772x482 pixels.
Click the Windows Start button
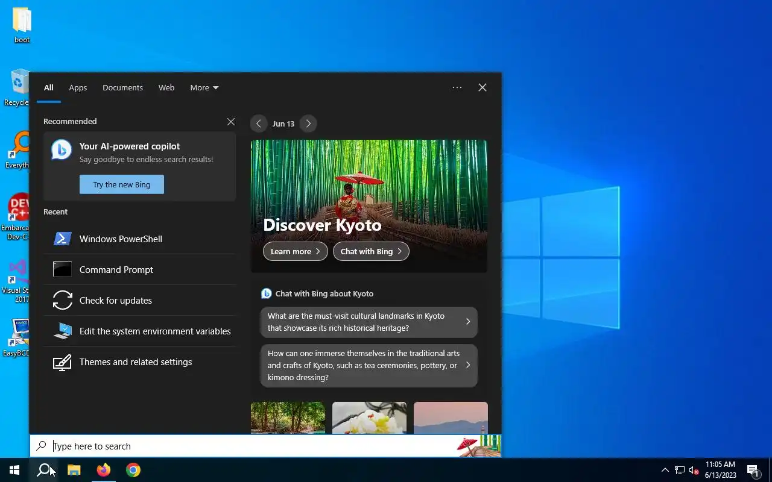click(14, 470)
